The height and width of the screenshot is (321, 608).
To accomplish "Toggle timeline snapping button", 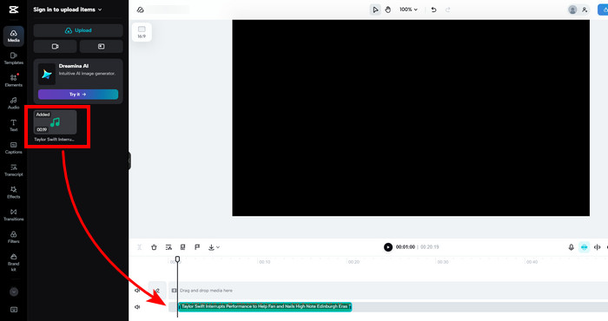I will [584, 247].
